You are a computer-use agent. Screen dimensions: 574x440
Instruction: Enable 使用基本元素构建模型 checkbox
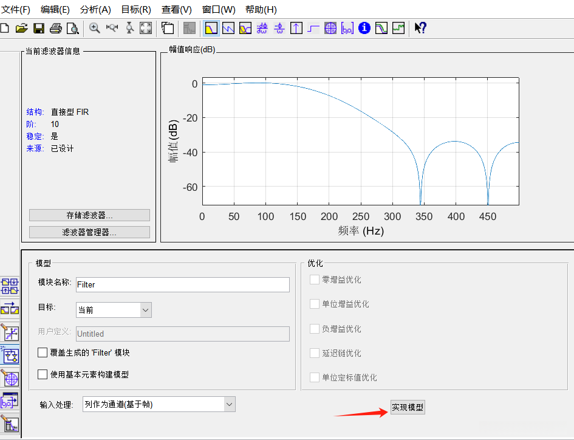coord(43,374)
